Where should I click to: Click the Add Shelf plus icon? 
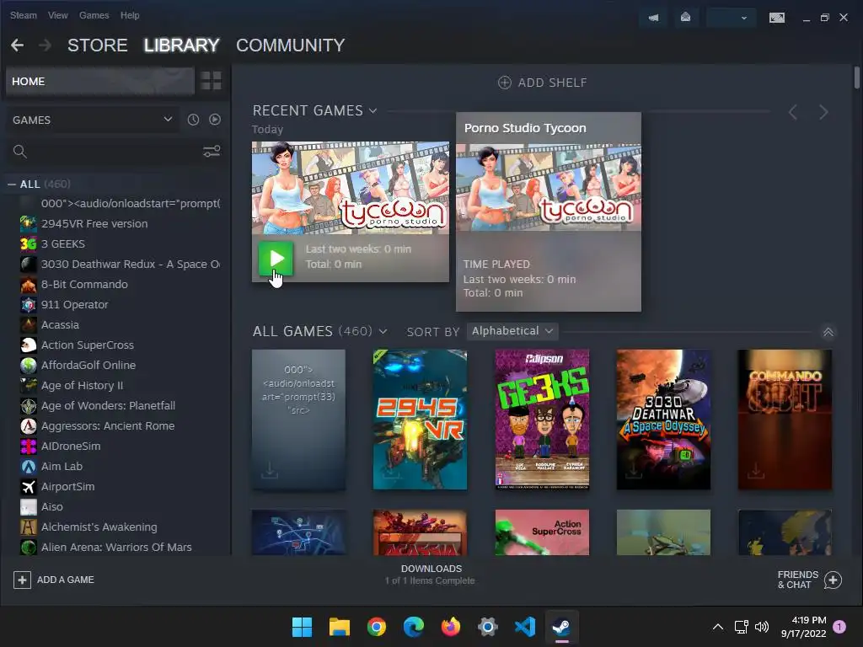pyautogui.click(x=504, y=83)
